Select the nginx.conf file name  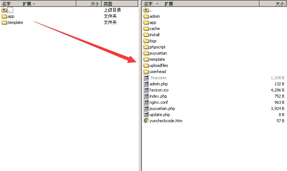tap(159, 102)
